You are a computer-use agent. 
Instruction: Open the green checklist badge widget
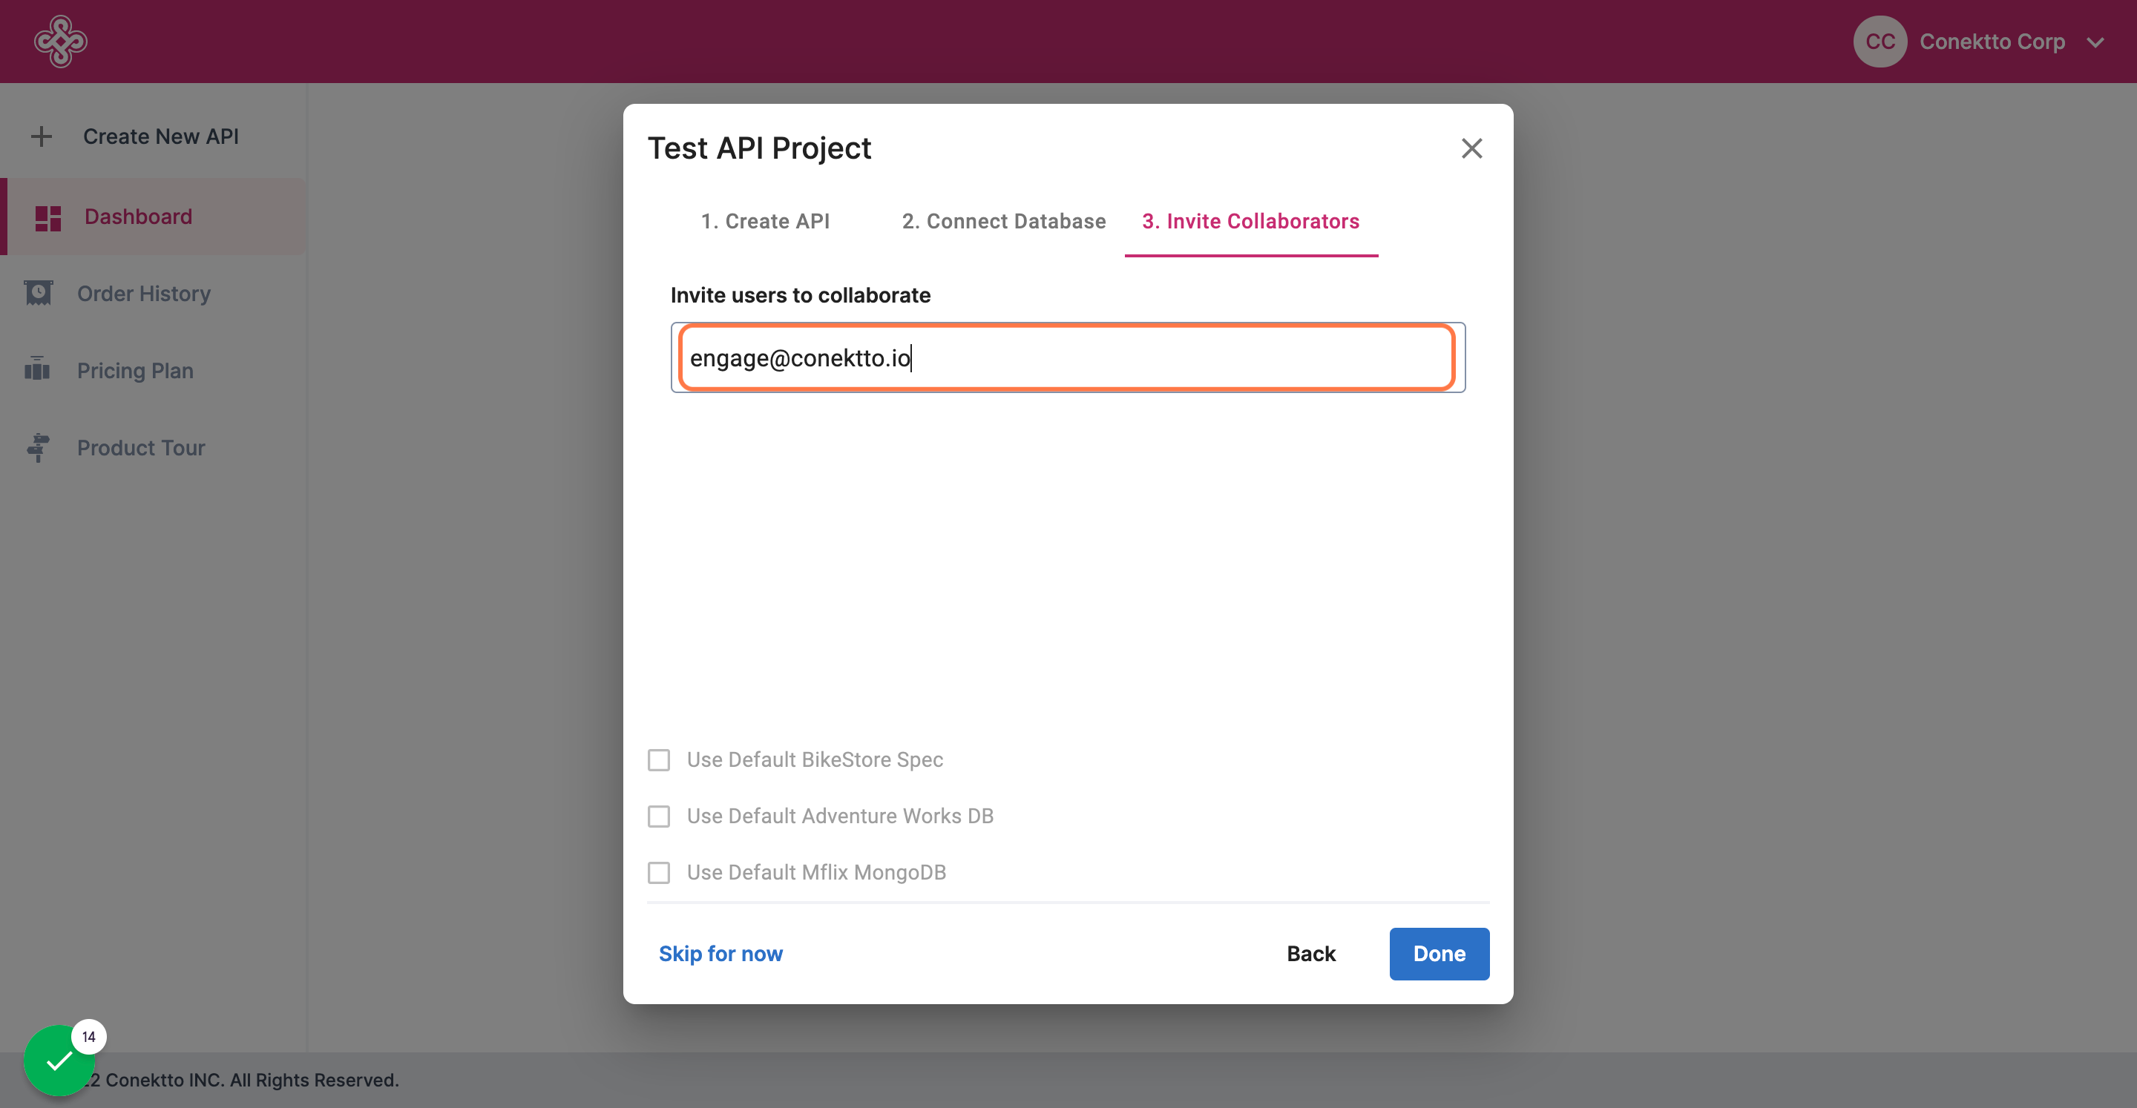click(59, 1060)
